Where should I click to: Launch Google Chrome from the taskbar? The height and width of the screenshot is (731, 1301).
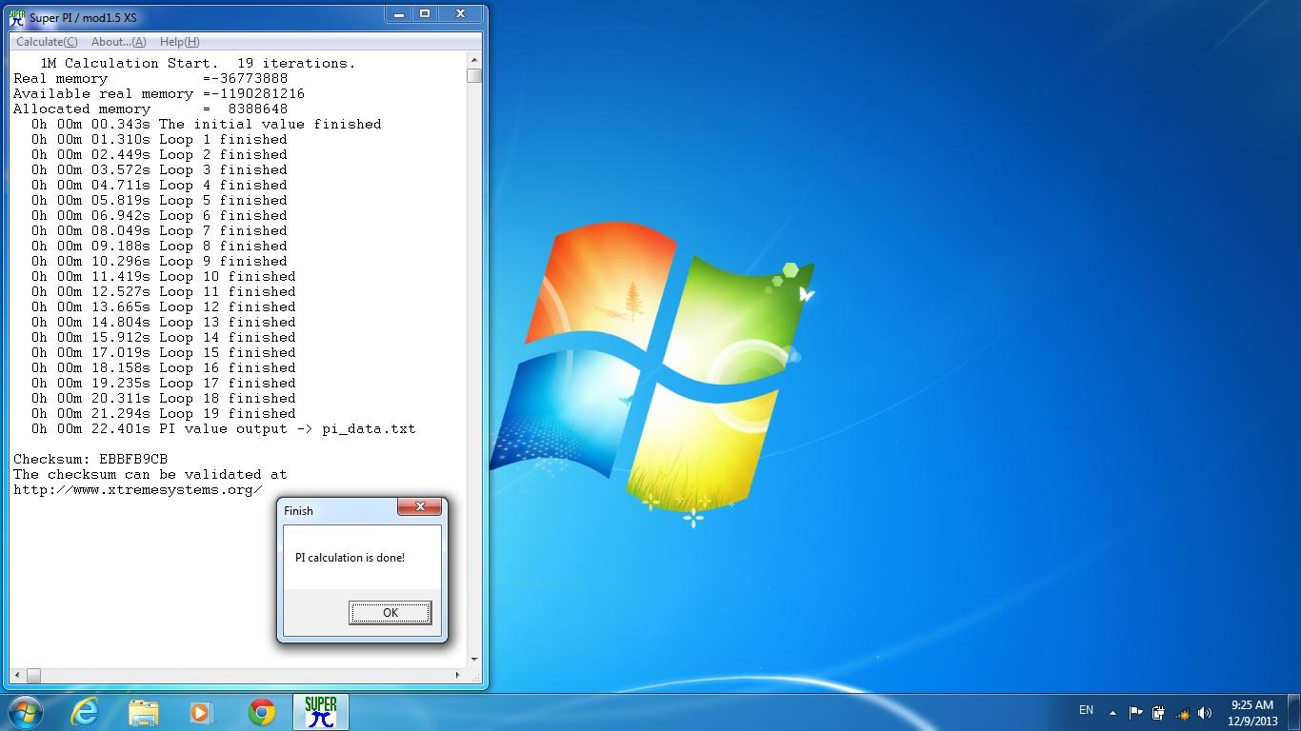[262, 712]
